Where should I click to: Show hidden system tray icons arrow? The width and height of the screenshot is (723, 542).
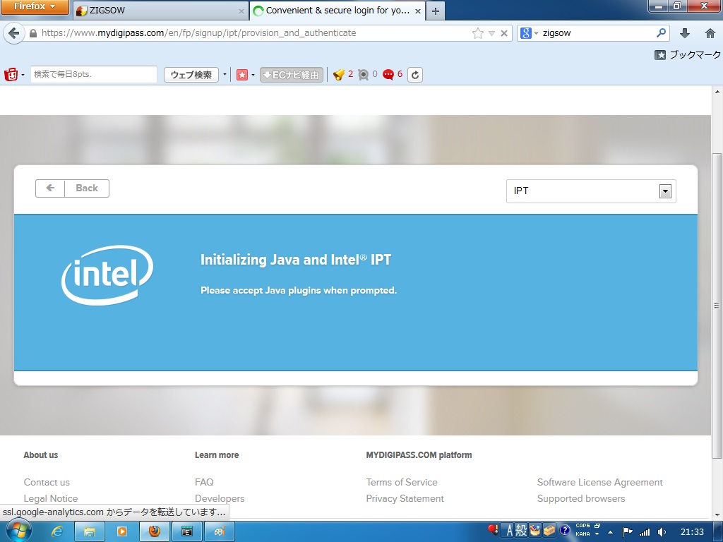coord(610,532)
